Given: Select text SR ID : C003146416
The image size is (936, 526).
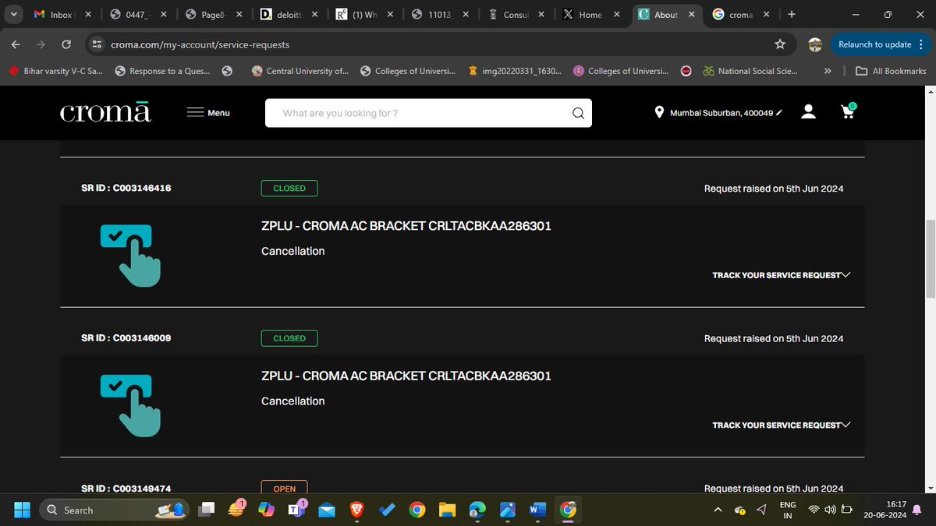Looking at the screenshot, I should [126, 188].
